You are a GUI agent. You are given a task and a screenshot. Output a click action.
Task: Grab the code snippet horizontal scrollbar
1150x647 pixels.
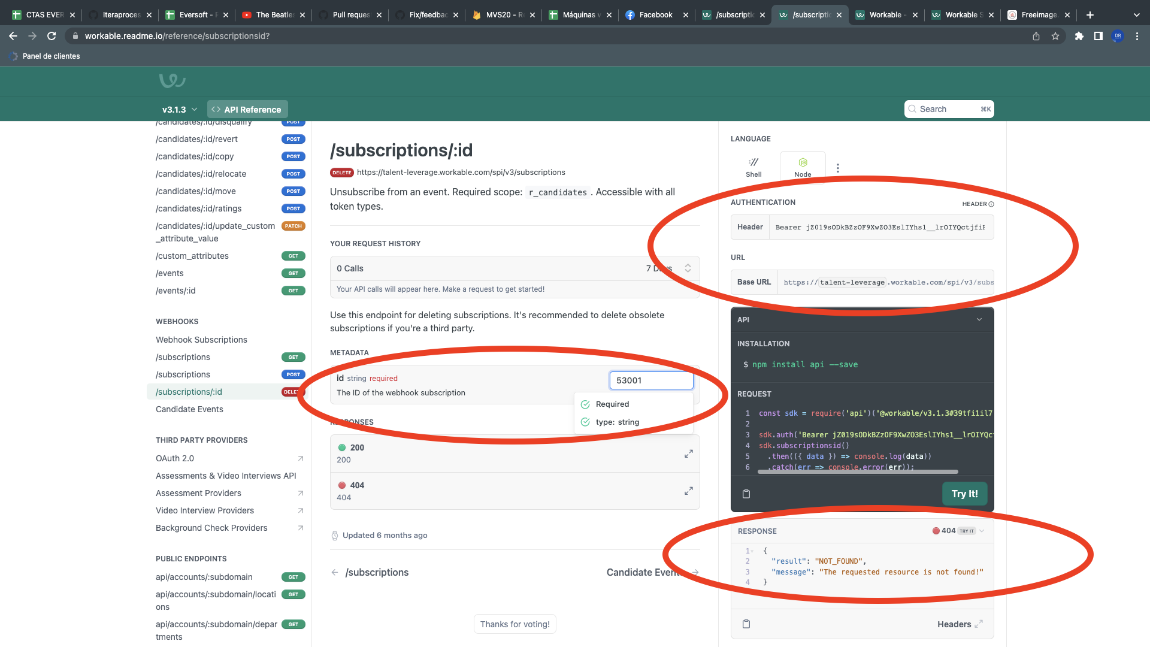[x=858, y=472]
